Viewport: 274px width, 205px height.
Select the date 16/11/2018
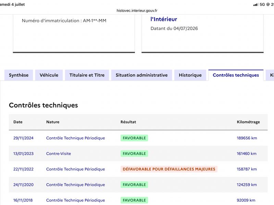[23, 200]
